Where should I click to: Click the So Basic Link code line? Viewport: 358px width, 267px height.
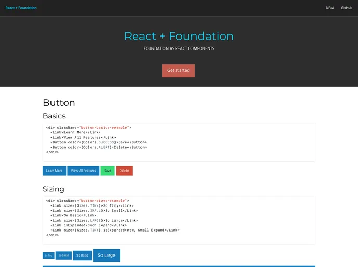[x=73, y=215]
